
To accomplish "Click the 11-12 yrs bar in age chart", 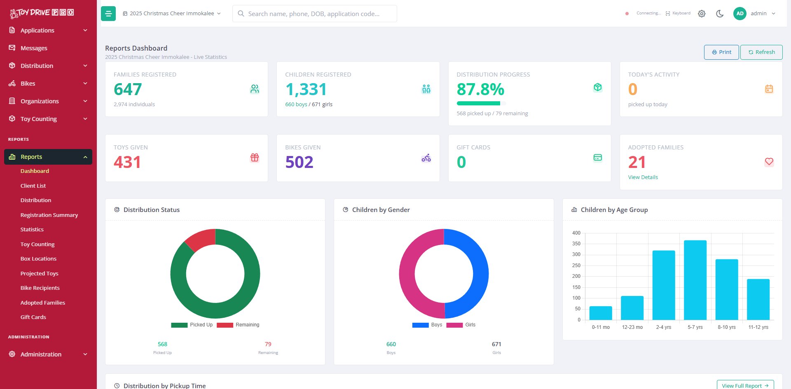I will (x=758, y=299).
